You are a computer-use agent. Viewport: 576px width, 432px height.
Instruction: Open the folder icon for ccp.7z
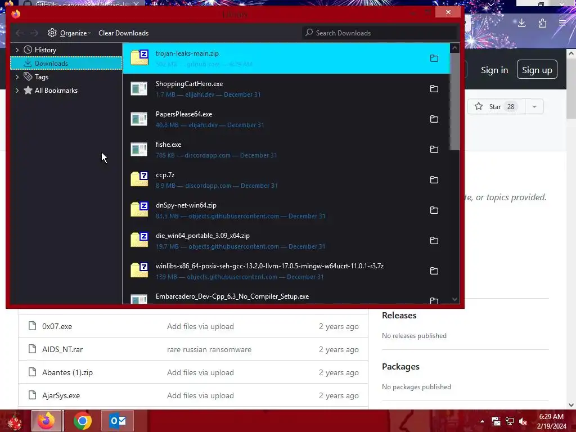(x=434, y=180)
